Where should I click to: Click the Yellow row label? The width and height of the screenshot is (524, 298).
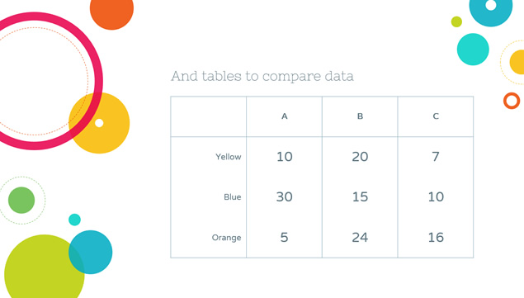(x=229, y=157)
